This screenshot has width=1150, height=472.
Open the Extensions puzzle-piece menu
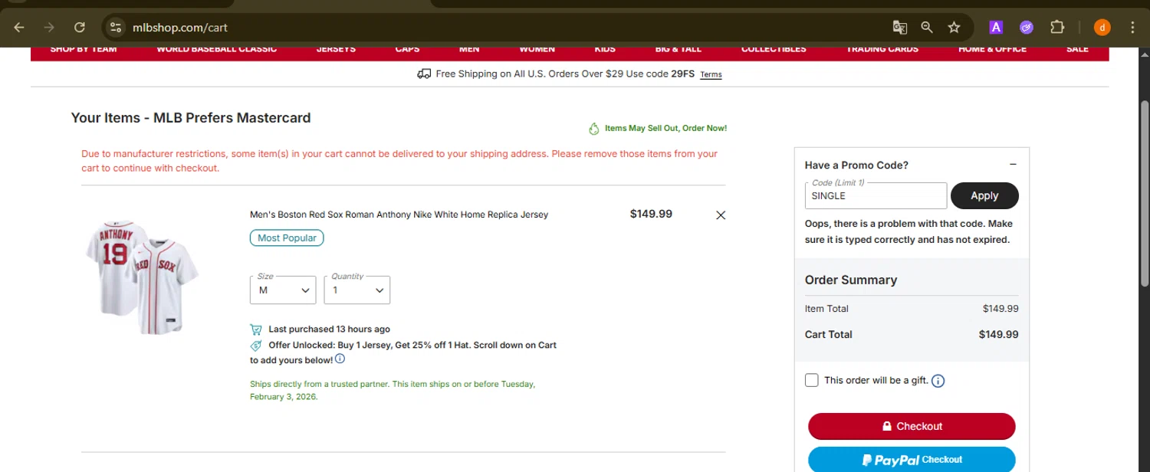(x=1057, y=28)
